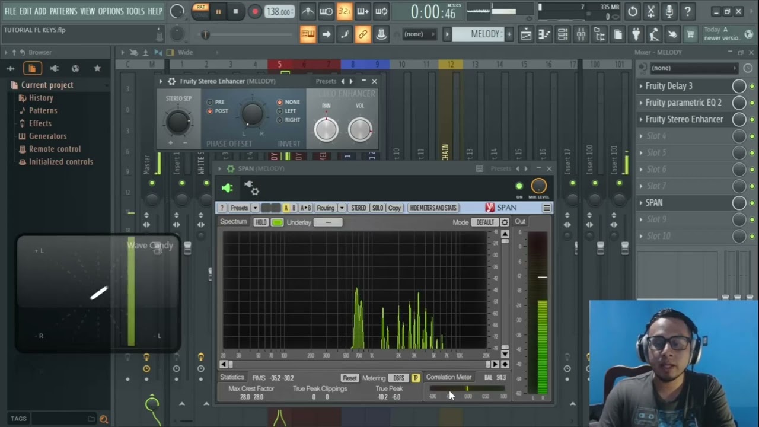Open the audio recording microphone icon
This screenshot has width=759, height=427.
tap(669, 11)
